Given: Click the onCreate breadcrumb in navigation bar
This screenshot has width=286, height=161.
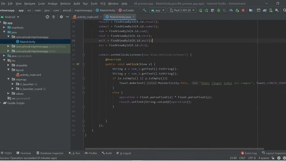Looking at the screenshot, I should 126,10.
